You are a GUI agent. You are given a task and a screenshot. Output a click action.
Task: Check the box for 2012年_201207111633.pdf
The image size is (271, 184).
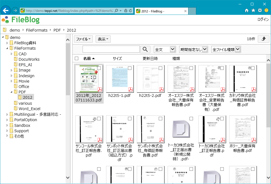99,68
